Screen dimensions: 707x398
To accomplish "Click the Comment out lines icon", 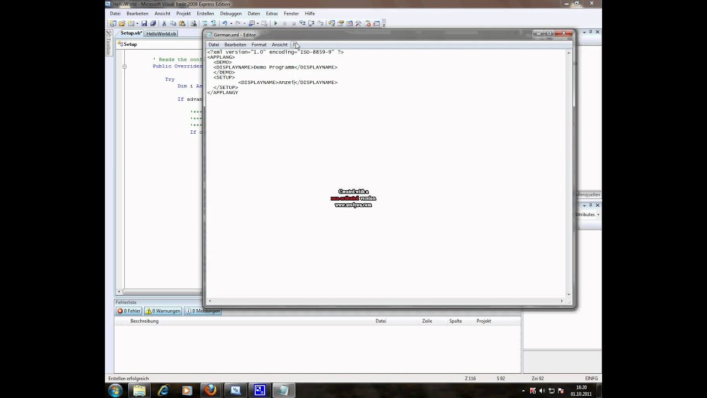I will [204, 23].
